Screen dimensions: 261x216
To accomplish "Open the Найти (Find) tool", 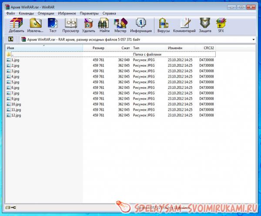I will pyautogui.click(x=104, y=24).
